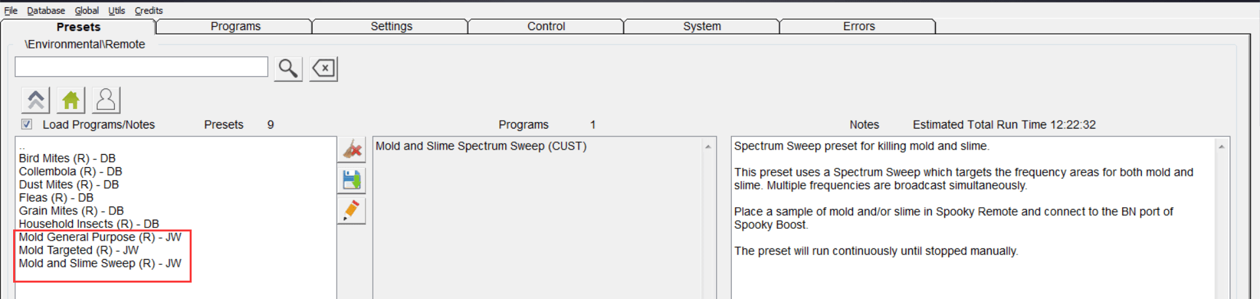
Task: Open the user presets person icon
Action: 106,100
